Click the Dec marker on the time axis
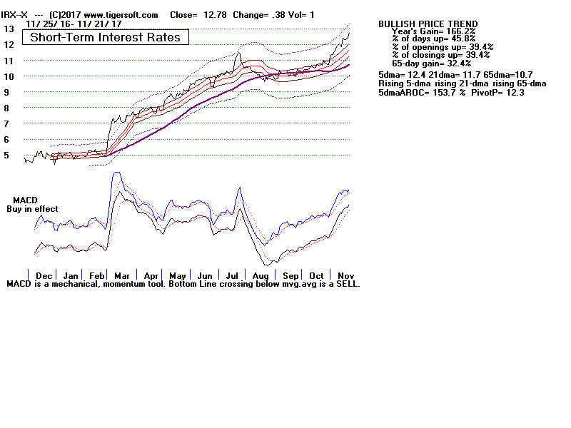 (44, 275)
